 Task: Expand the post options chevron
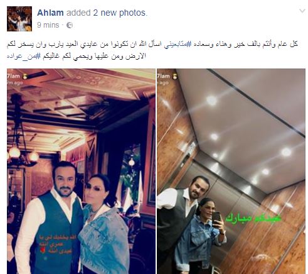(x=302, y=11)
